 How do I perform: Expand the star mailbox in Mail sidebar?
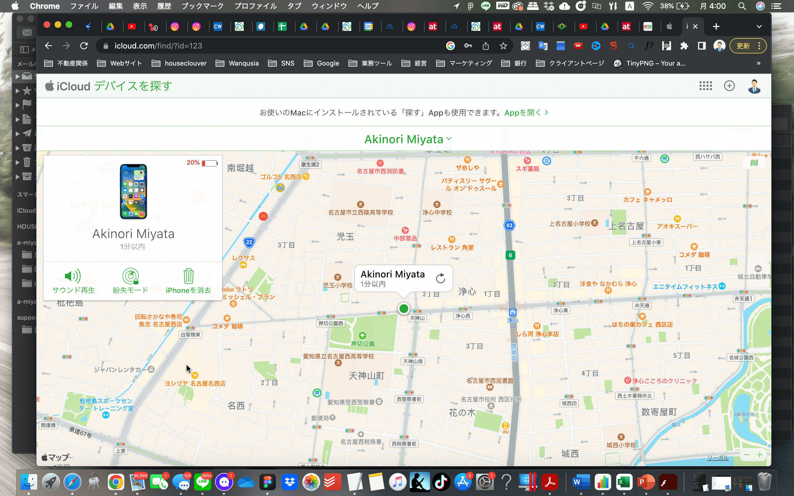click(17, 91)
